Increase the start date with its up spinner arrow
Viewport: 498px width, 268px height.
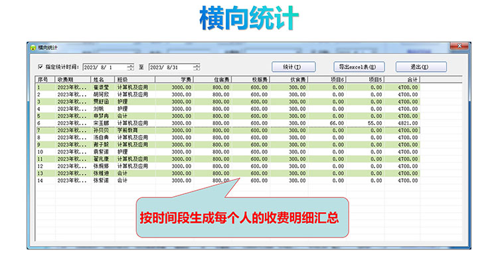click(131, 65)
